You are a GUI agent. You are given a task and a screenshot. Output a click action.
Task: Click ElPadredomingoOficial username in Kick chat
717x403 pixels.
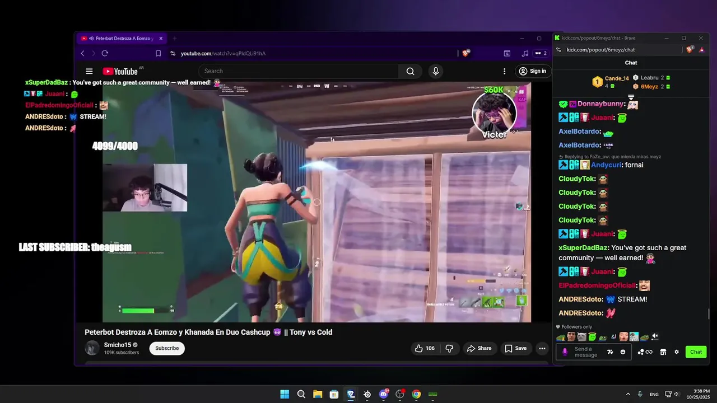tap(597, 285)
